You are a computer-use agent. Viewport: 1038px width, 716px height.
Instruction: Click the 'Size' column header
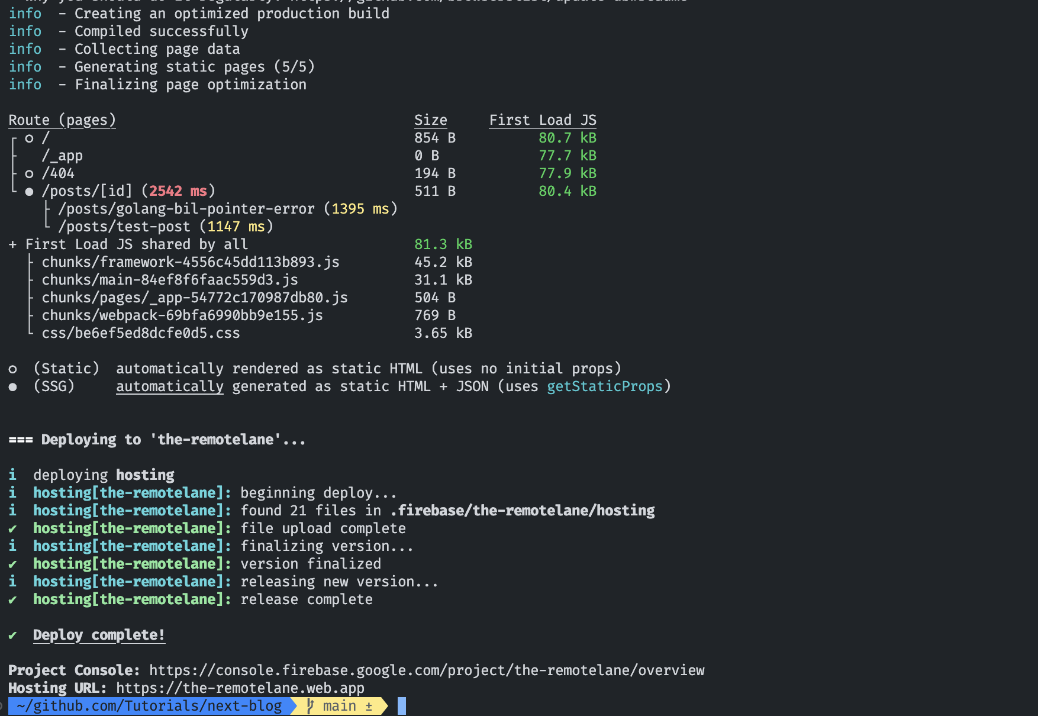point(431,120)
